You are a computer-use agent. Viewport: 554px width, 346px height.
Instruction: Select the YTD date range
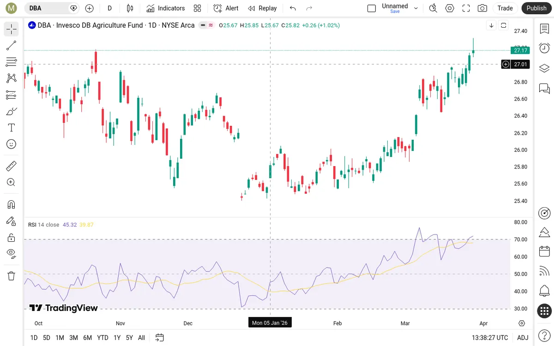pos(102,338)
